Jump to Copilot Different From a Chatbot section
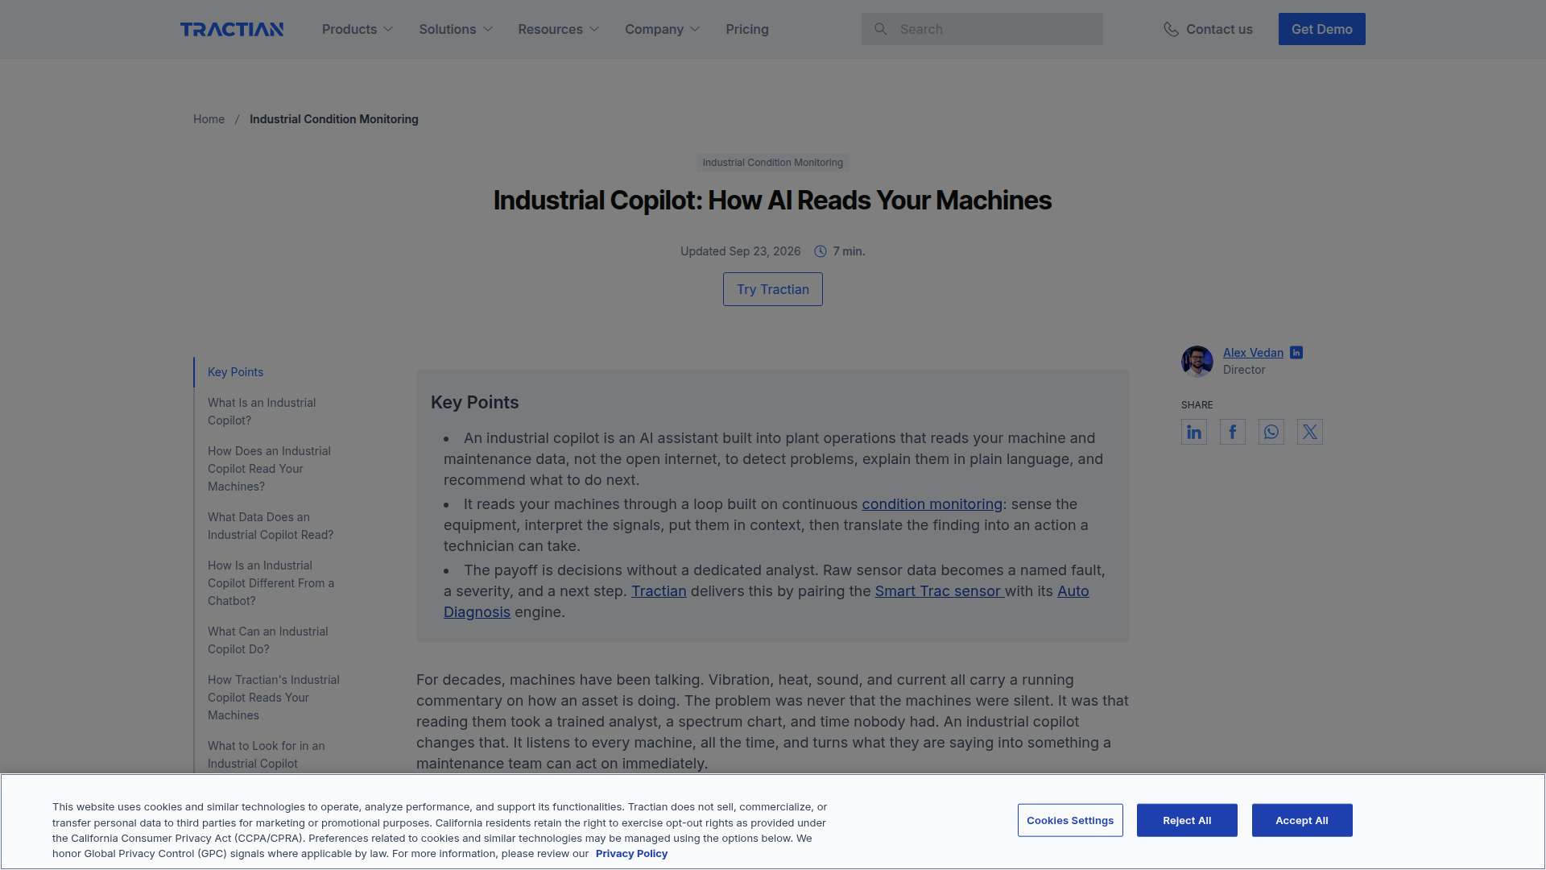1546x870 pixels. tap(271, 583)
